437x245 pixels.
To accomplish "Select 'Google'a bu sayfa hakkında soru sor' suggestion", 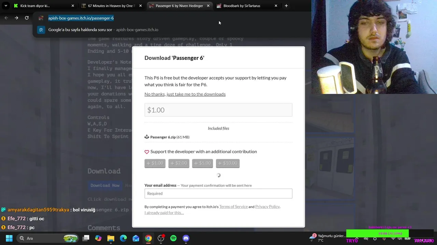I will pyautogui.click(x=172, y=30).
